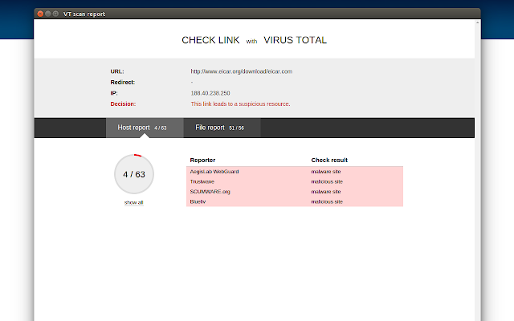Click SCUMWARE.org's malware site result
Screen dimensions: 514x321
pos(326,192)
